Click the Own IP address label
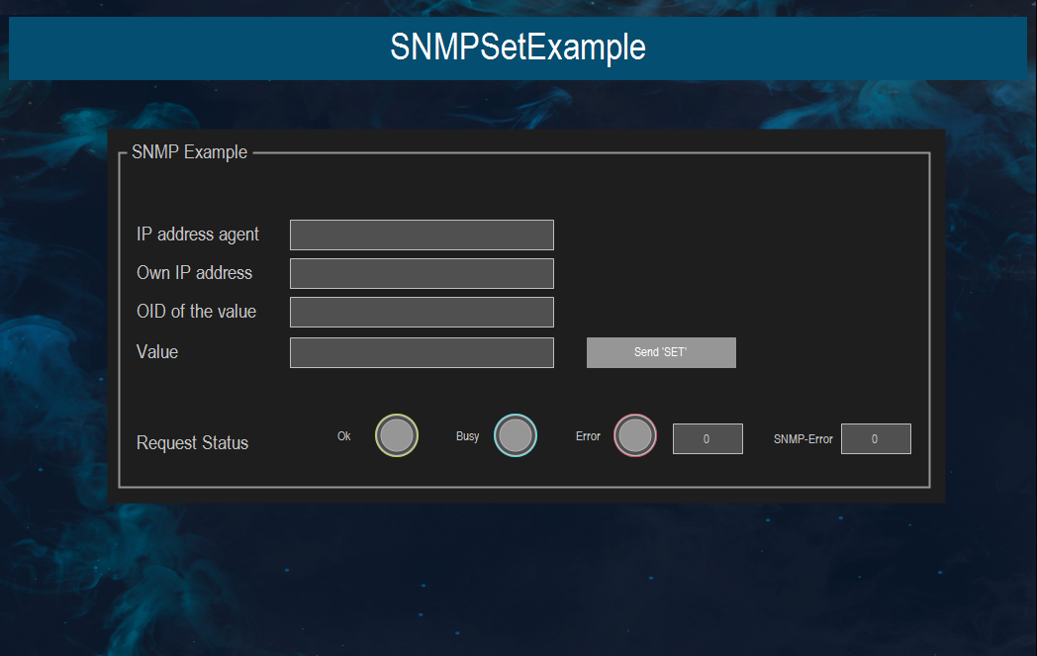1037x656 pixels. coord(194,273)
